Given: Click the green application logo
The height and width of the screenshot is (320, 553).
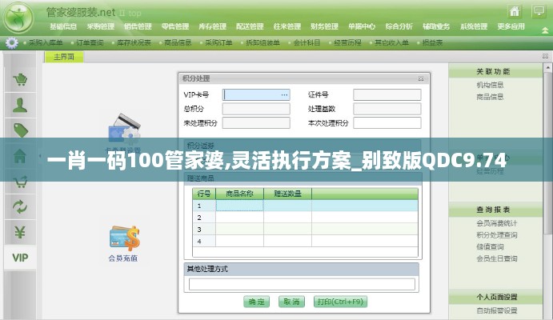Looking at the screenshot, I should pos(18,18).
